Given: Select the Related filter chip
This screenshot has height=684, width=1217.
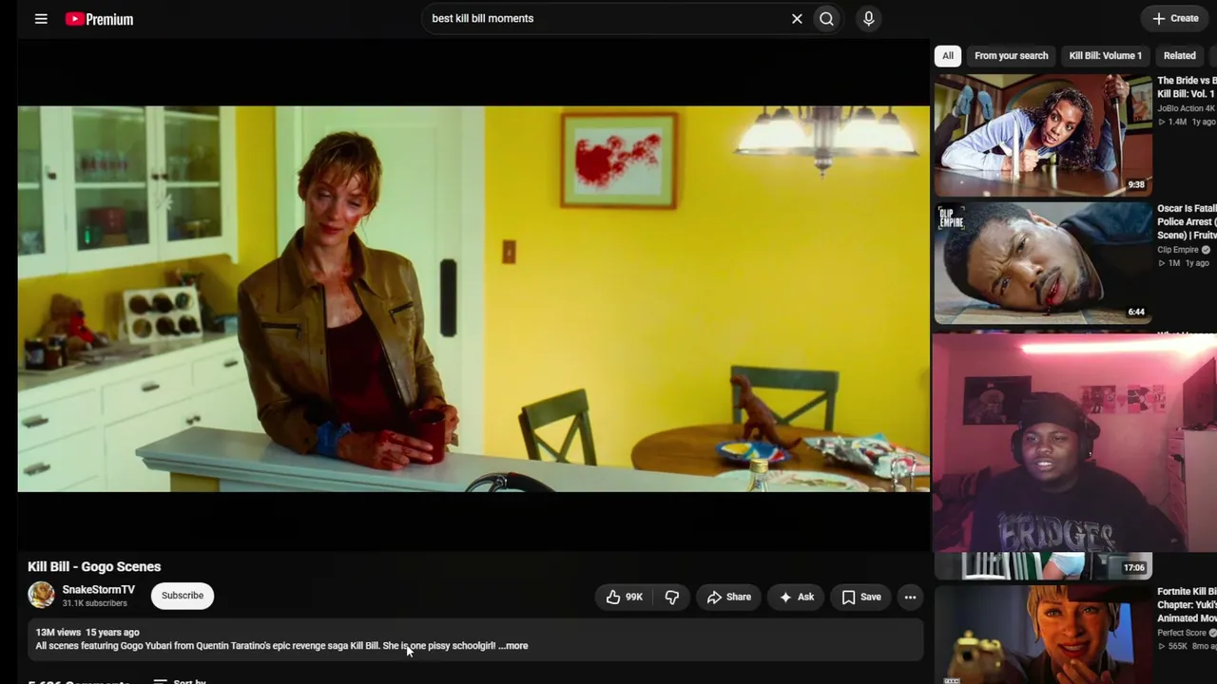Looking at the screenshot, I should click(x=1179, y=56).
